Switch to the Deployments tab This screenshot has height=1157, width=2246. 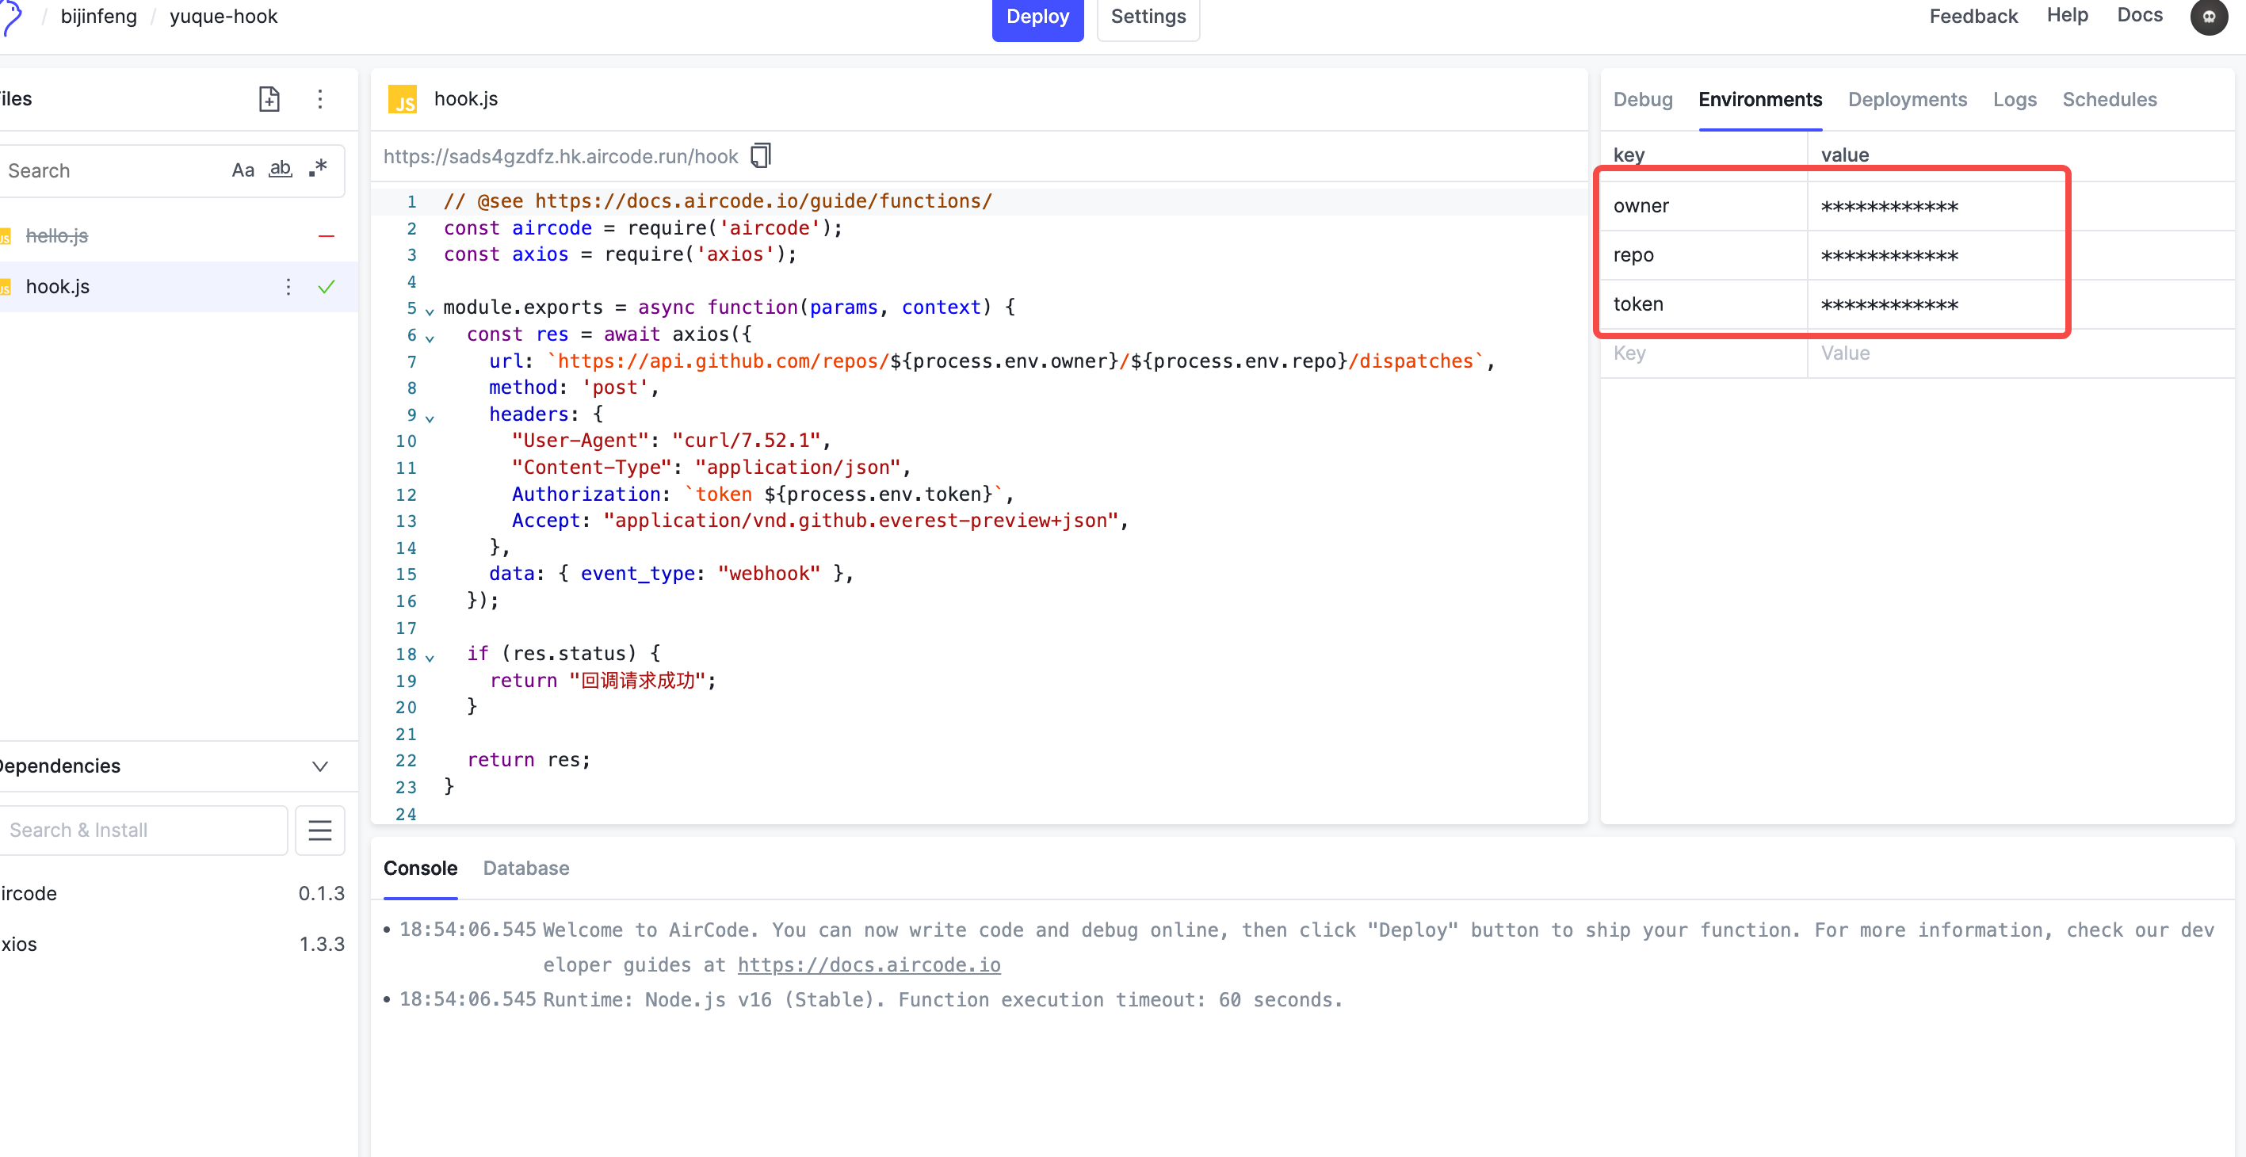click(x=1907, y=99)
